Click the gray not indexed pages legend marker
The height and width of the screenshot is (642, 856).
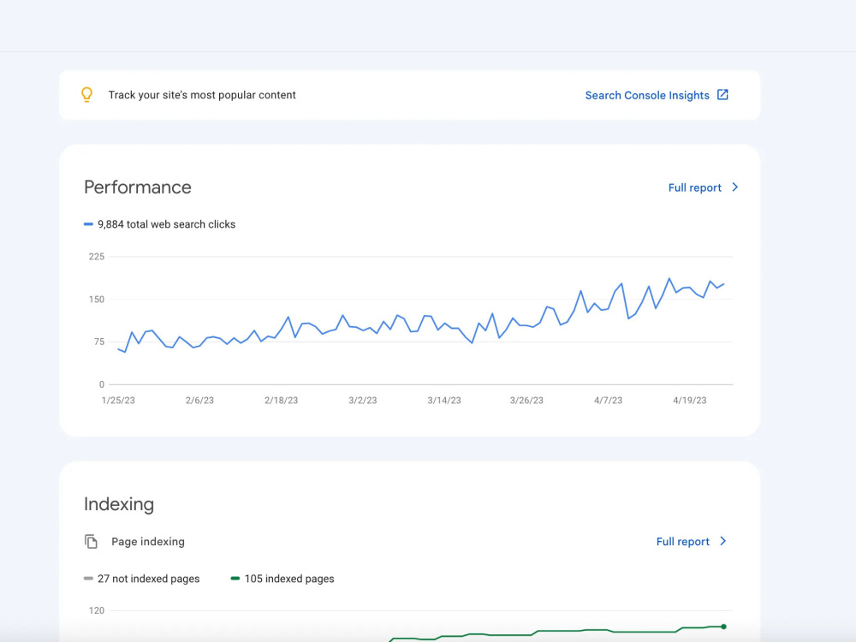point(88,579)
